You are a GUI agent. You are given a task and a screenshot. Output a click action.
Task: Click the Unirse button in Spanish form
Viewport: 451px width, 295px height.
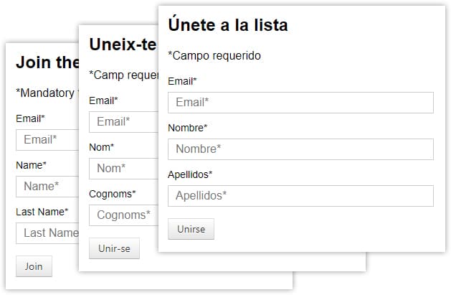tap(191, 229)
